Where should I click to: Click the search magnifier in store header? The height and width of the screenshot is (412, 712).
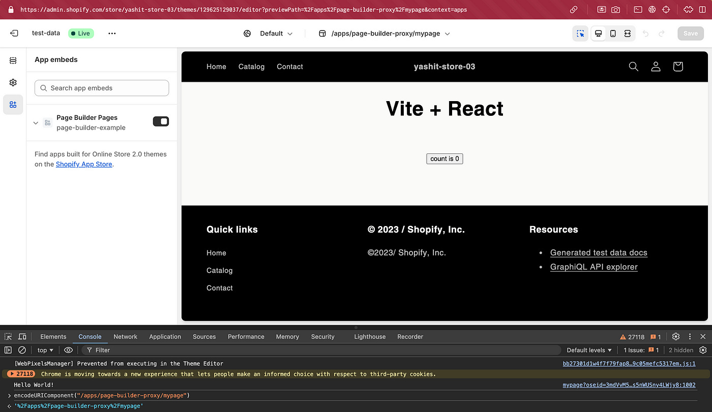coord(634,67)
